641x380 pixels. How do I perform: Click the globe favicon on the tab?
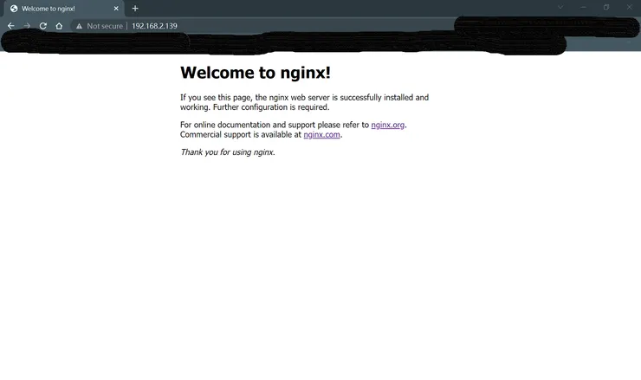pos(14,9)
